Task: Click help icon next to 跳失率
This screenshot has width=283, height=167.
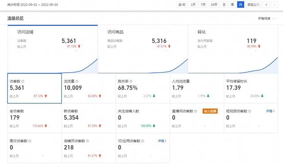Action: [x=131, y=82]
